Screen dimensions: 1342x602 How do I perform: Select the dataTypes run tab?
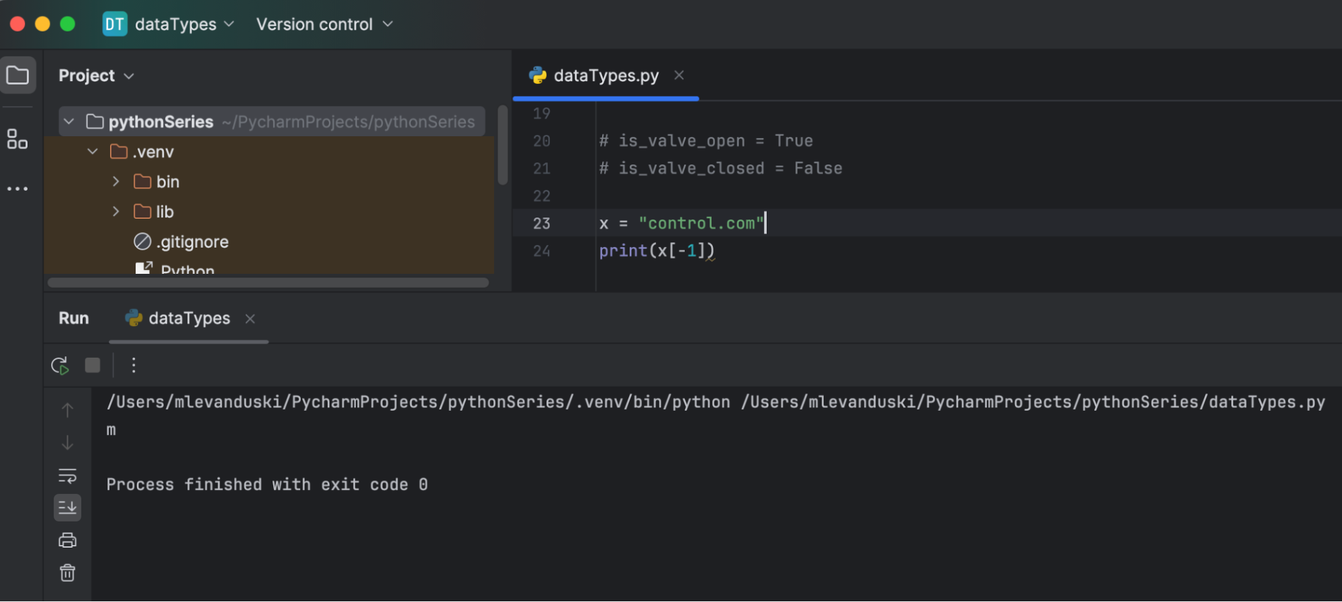(x=189, y=318)
